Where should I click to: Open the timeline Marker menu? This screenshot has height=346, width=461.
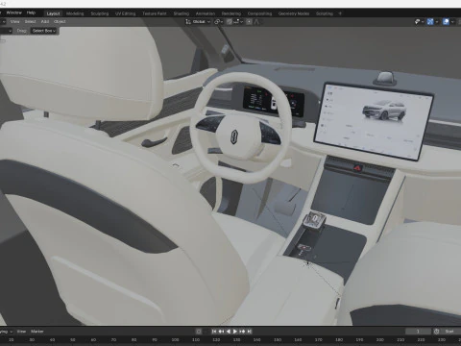[37, 332]
